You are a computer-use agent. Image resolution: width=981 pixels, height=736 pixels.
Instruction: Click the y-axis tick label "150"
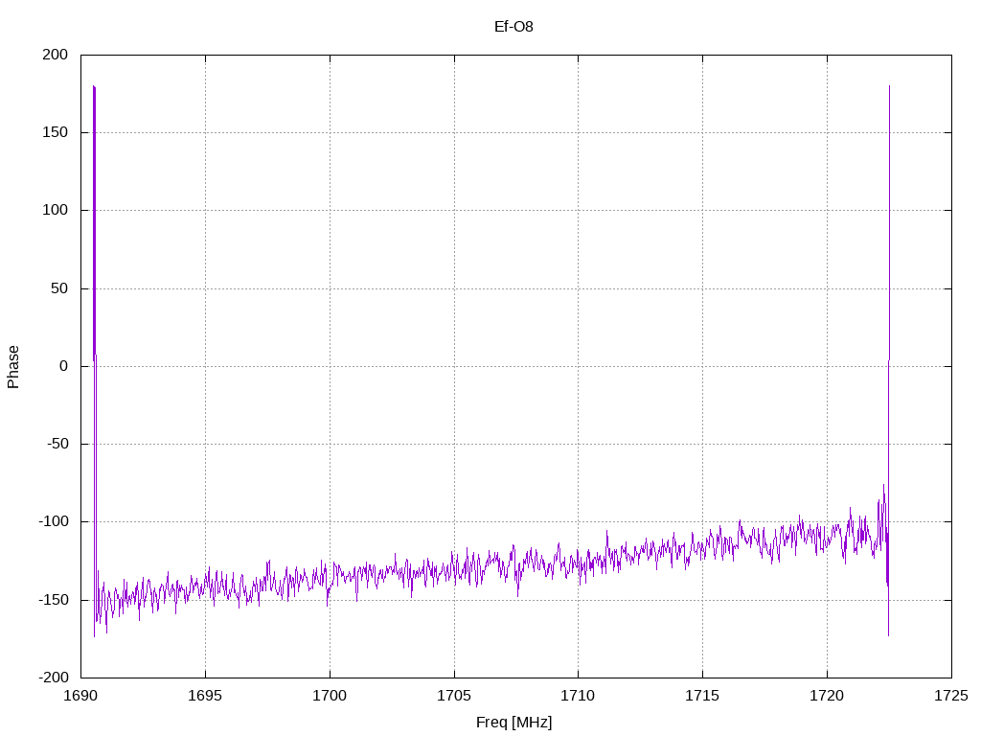[x=55, y=132]
